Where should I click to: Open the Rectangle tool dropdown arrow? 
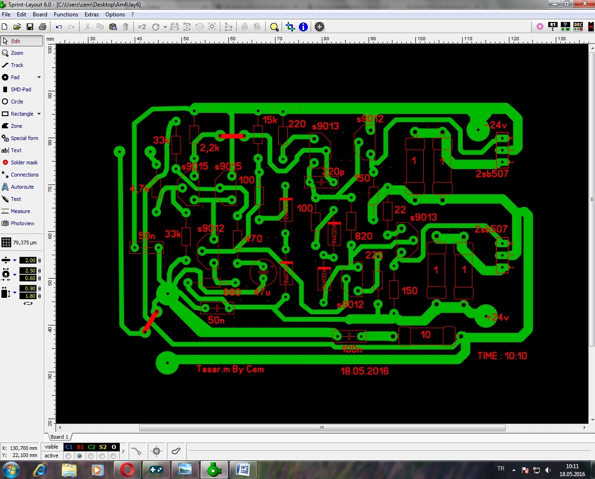39,114
